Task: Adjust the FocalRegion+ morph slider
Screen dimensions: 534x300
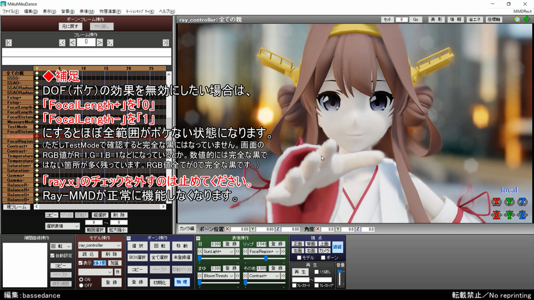Action: tap(265, 258)
